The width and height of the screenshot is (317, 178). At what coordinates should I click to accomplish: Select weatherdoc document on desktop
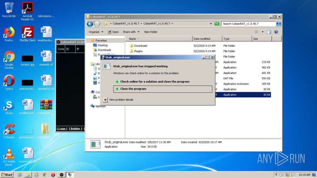pyautogui.click(x=46, y=34)
